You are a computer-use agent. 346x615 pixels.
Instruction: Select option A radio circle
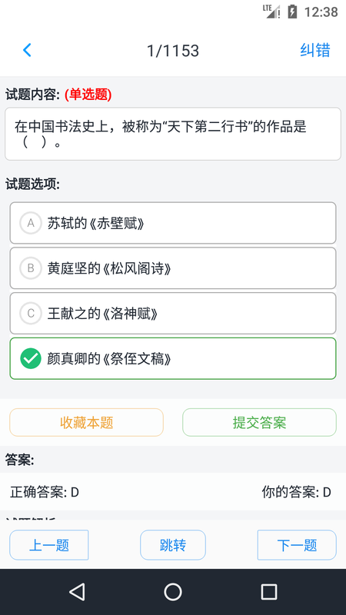(31, 223)
